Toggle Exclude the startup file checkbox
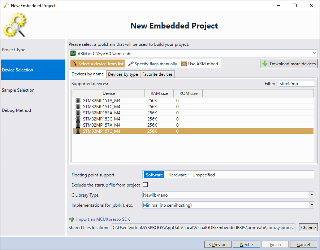The image size is (320, 250). [x=145, y=185]
